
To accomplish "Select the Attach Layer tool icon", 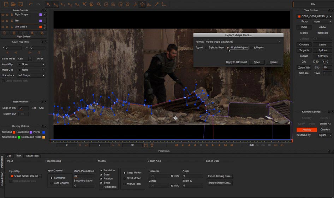I will 135,4.
